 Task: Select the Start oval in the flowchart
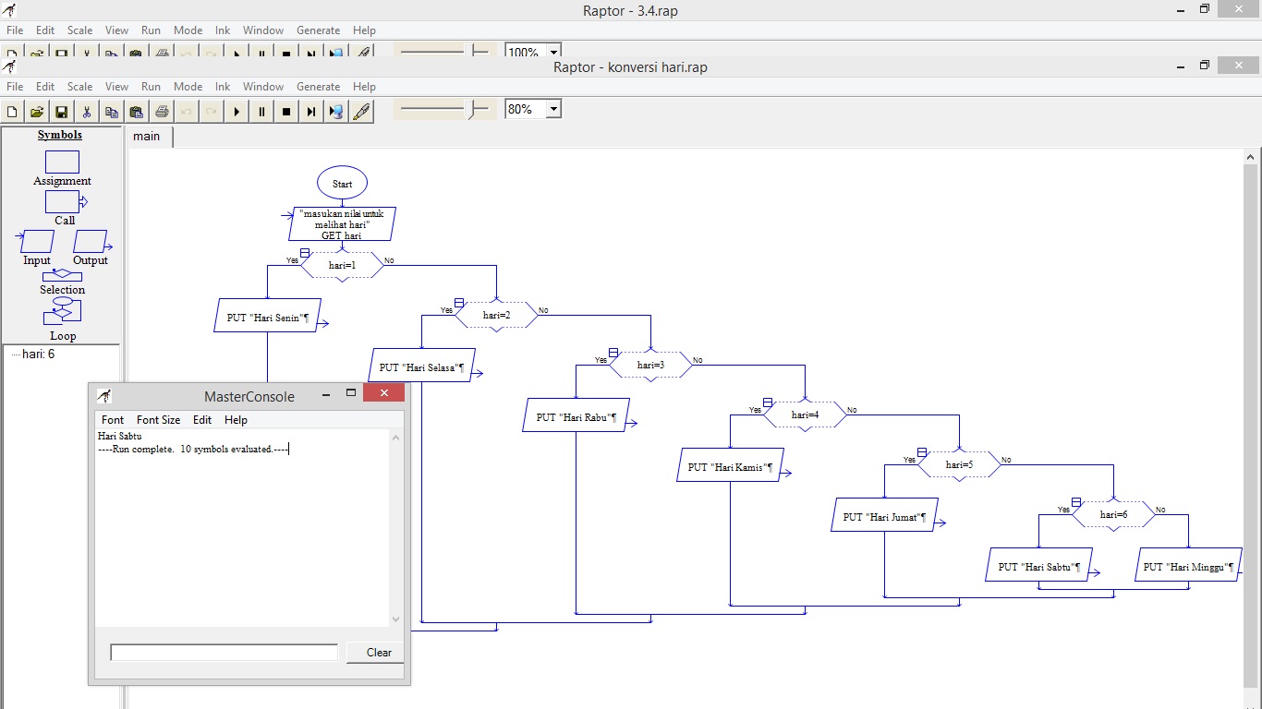tap(342, 184)
